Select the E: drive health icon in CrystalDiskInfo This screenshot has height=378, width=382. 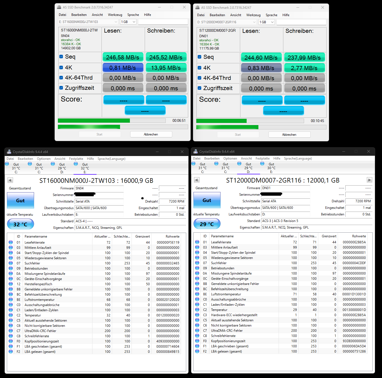point(76,164)
